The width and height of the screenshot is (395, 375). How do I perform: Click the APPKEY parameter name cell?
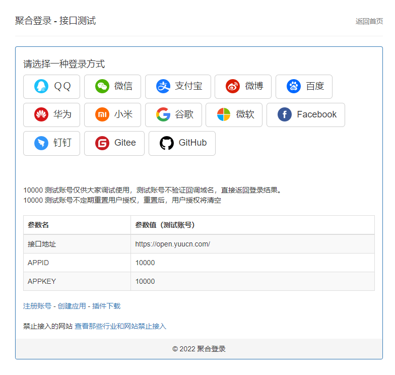point(77,281)
